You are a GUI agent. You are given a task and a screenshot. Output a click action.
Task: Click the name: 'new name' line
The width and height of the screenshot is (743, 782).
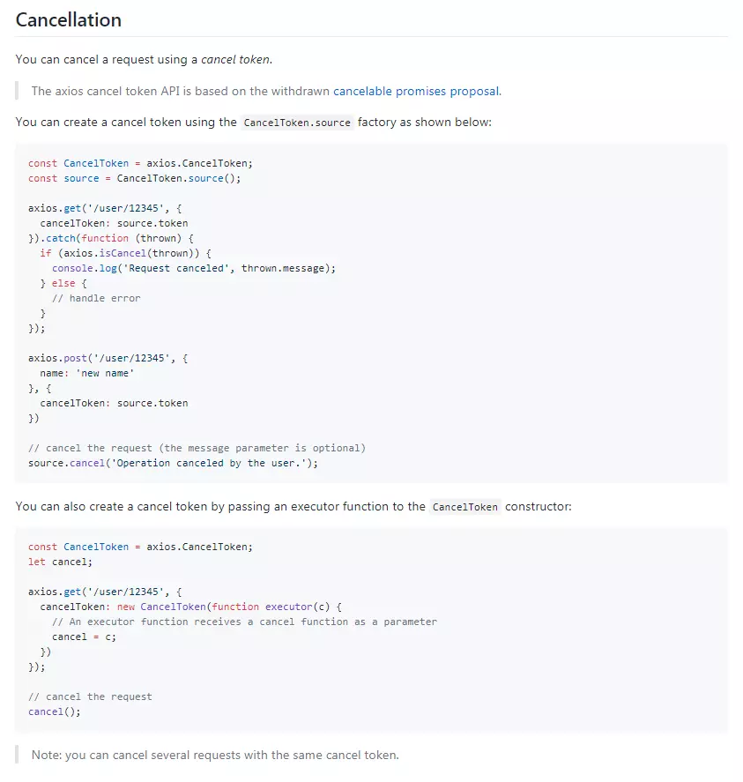86,373
